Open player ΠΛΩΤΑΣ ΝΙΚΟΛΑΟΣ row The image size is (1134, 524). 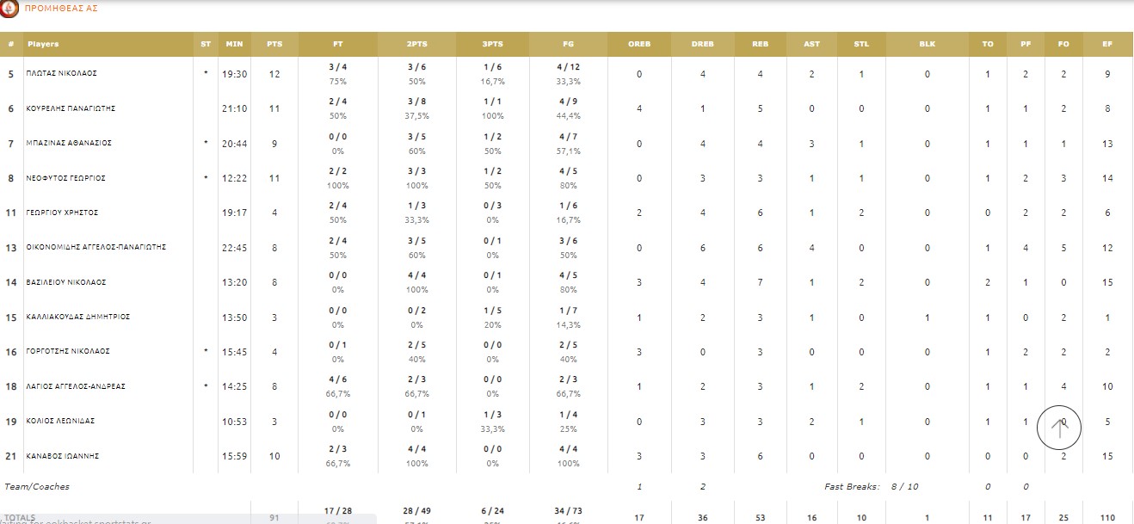(x=61, y=74)
